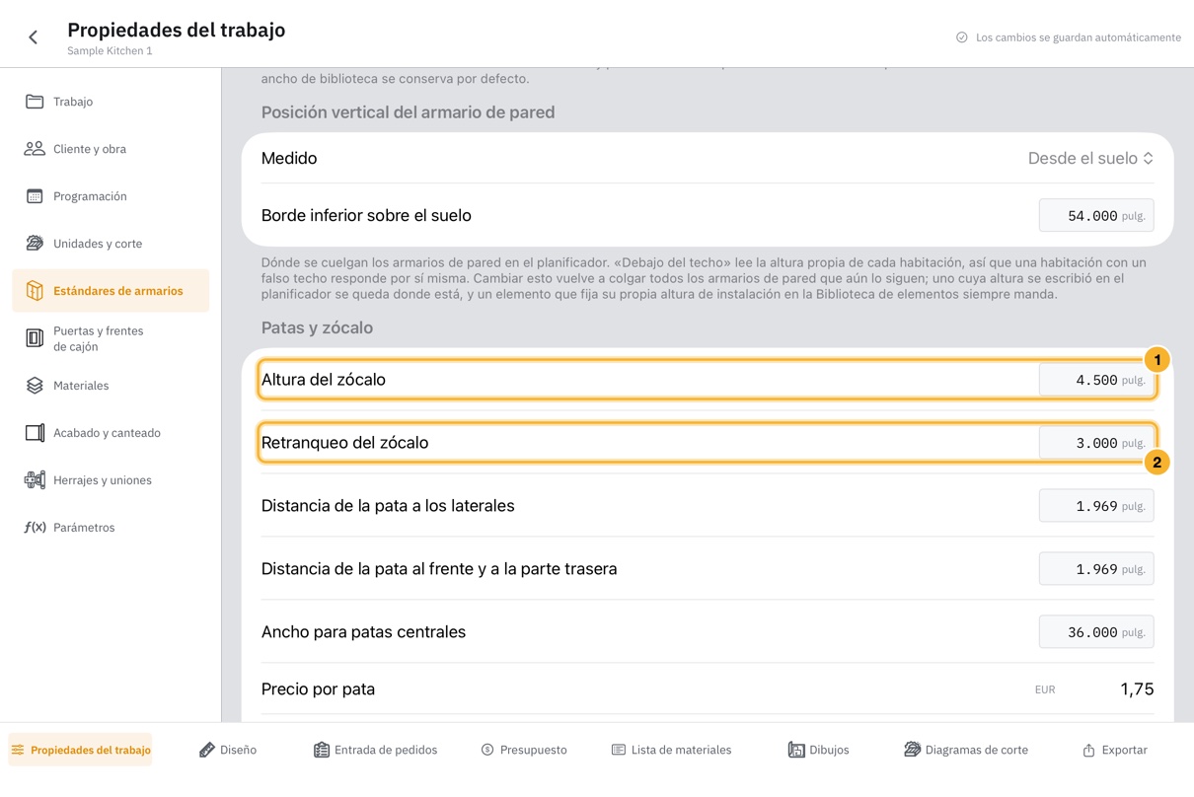Open the Lista de materiales tab

[671, 750]
